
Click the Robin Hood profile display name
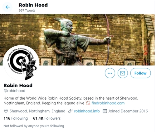coord(18,85)
